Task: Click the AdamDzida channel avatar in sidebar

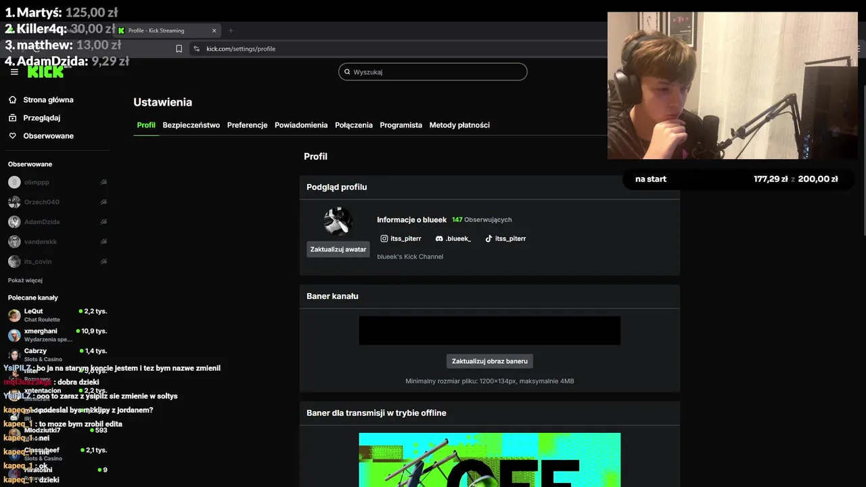Action: coord(14,222)
